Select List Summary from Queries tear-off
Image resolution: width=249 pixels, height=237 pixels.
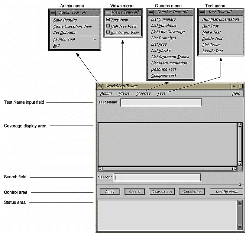point(164,19)
